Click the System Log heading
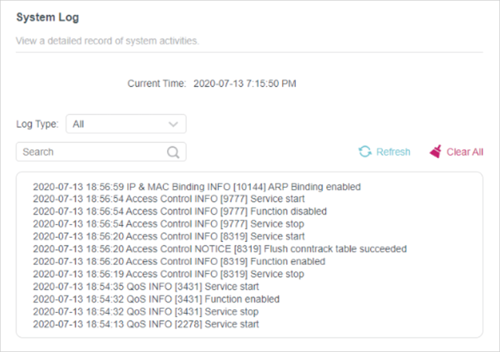 (47, 17)
